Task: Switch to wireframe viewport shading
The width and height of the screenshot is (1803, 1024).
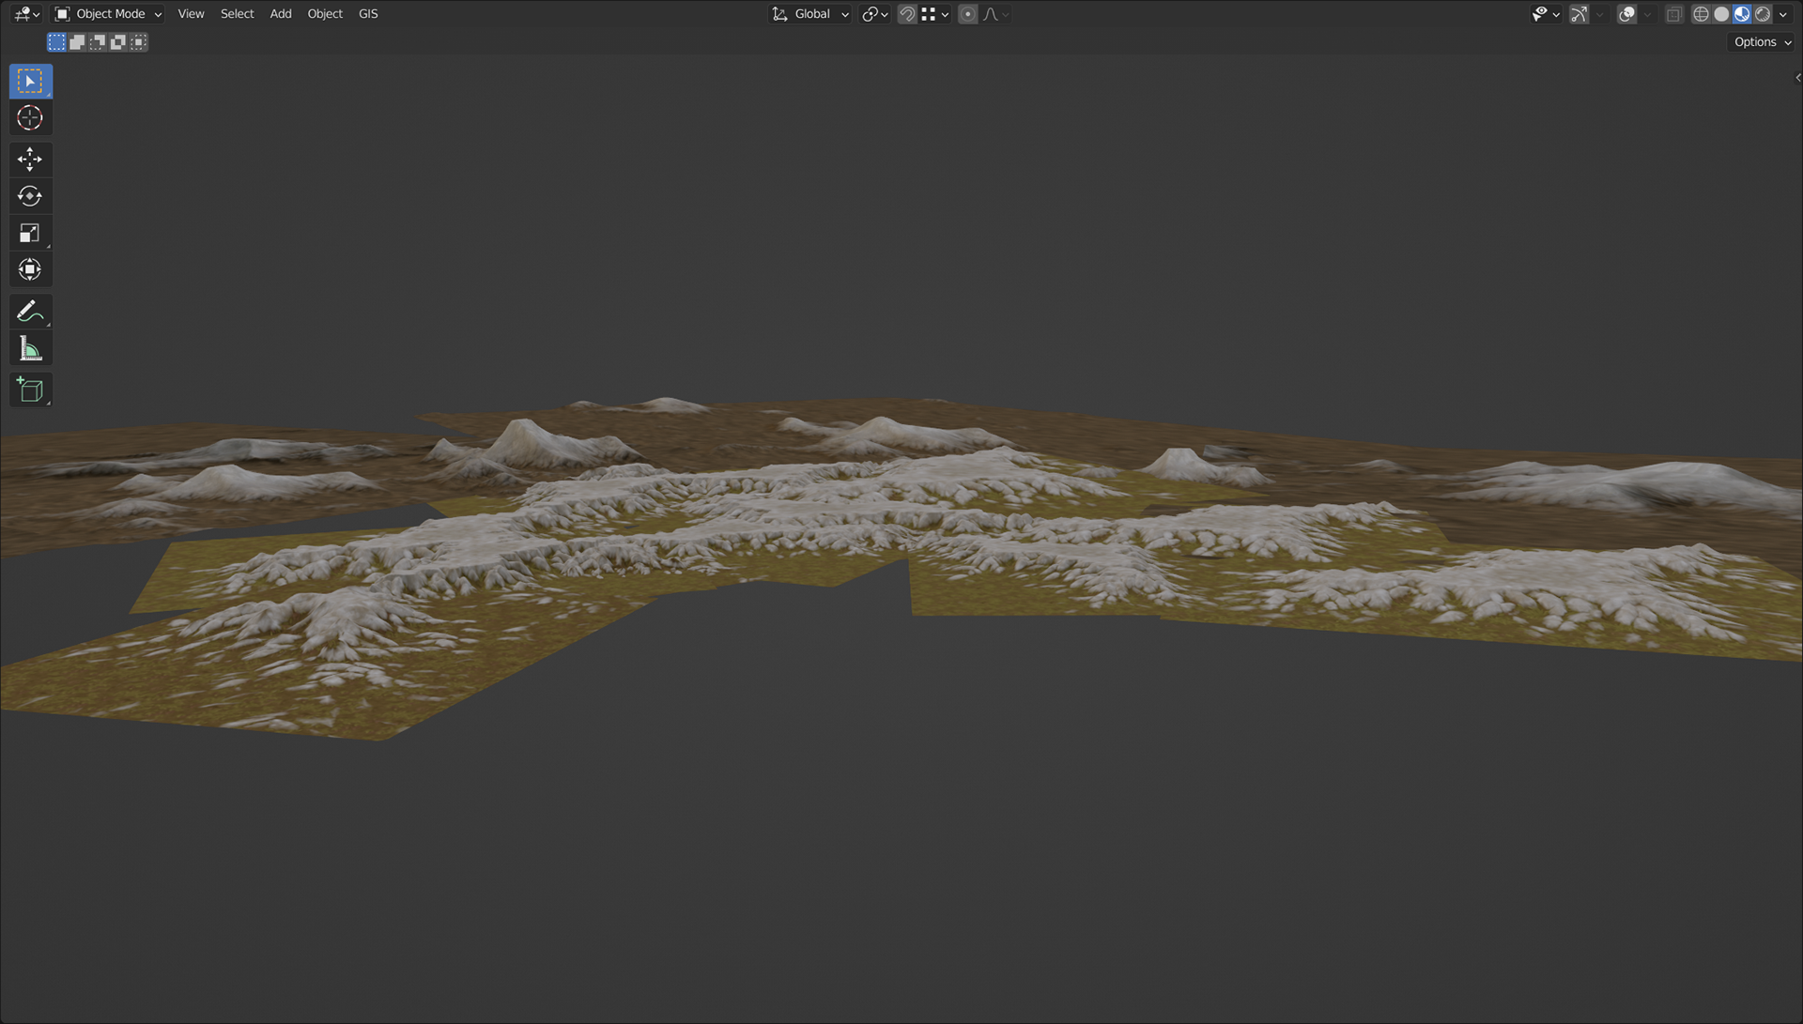Action: 1701,14
